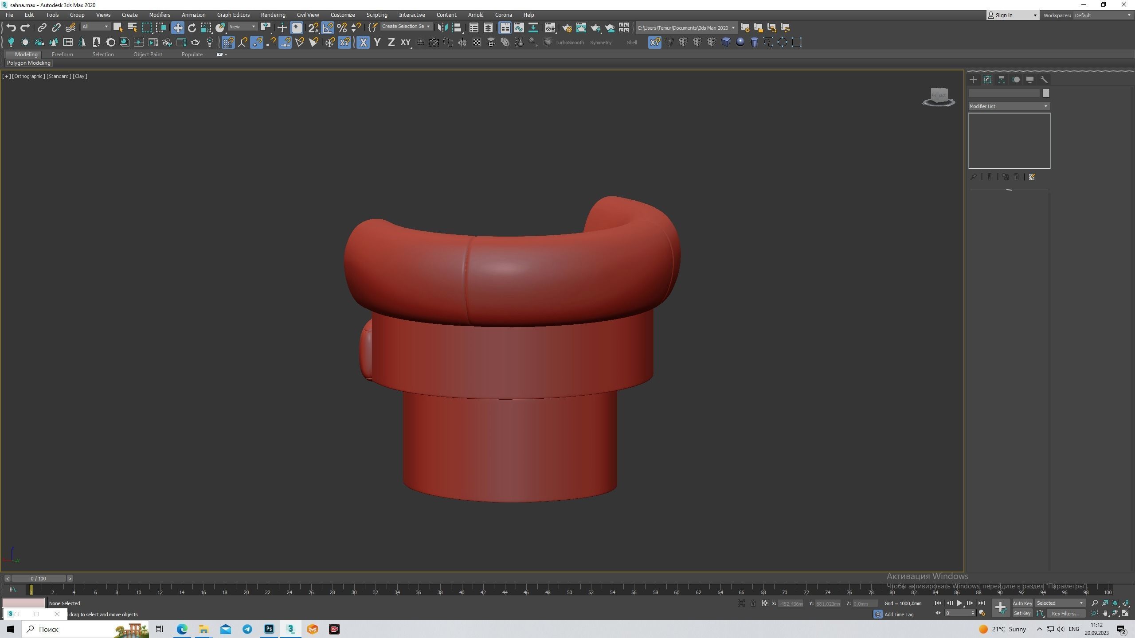Image resolution: width=1135 pixels, height=638 pixels.
Task: Open the Corona menu
Action: [503, 15]
